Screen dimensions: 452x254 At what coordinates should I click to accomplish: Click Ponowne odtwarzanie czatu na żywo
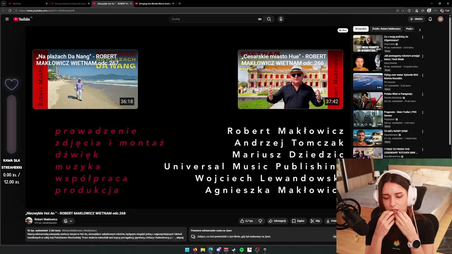(211, 230)
